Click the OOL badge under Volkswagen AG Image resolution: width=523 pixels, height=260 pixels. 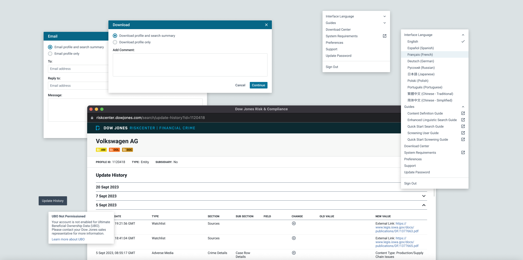[x=114, y=150]
